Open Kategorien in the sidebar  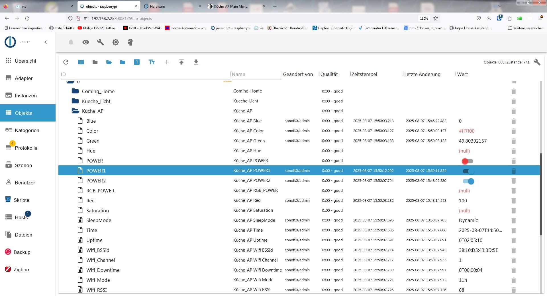[28, 130]
